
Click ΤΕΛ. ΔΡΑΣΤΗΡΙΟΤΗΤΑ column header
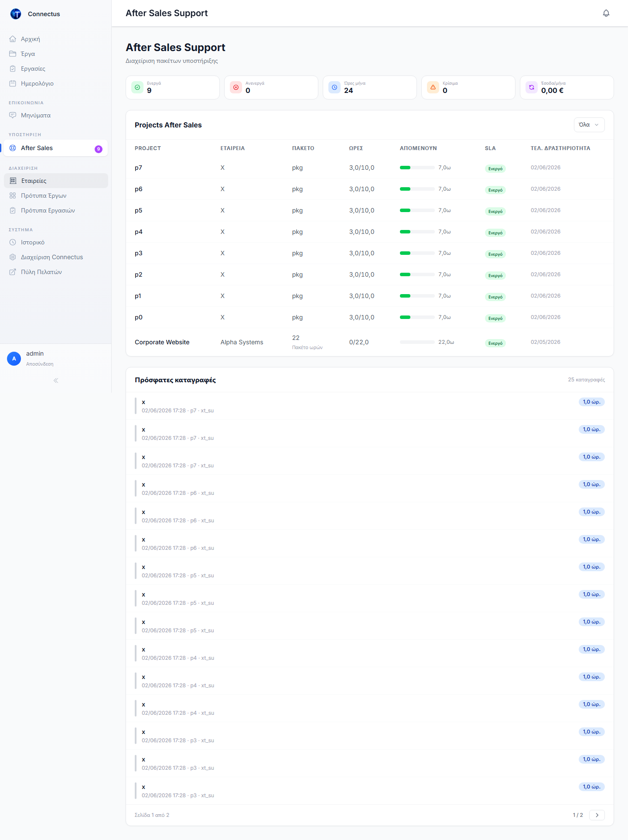pos(560,148)
